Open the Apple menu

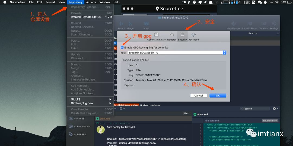[x=5, y=2]
